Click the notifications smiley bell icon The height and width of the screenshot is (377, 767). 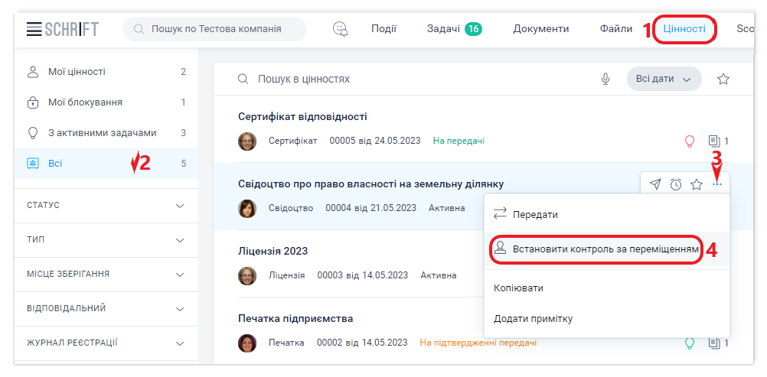(x=341, y=29)
